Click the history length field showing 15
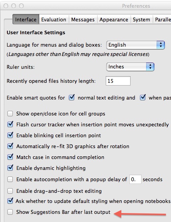The image size is (171, 222). pyautogui.click(x=118, y=81)
